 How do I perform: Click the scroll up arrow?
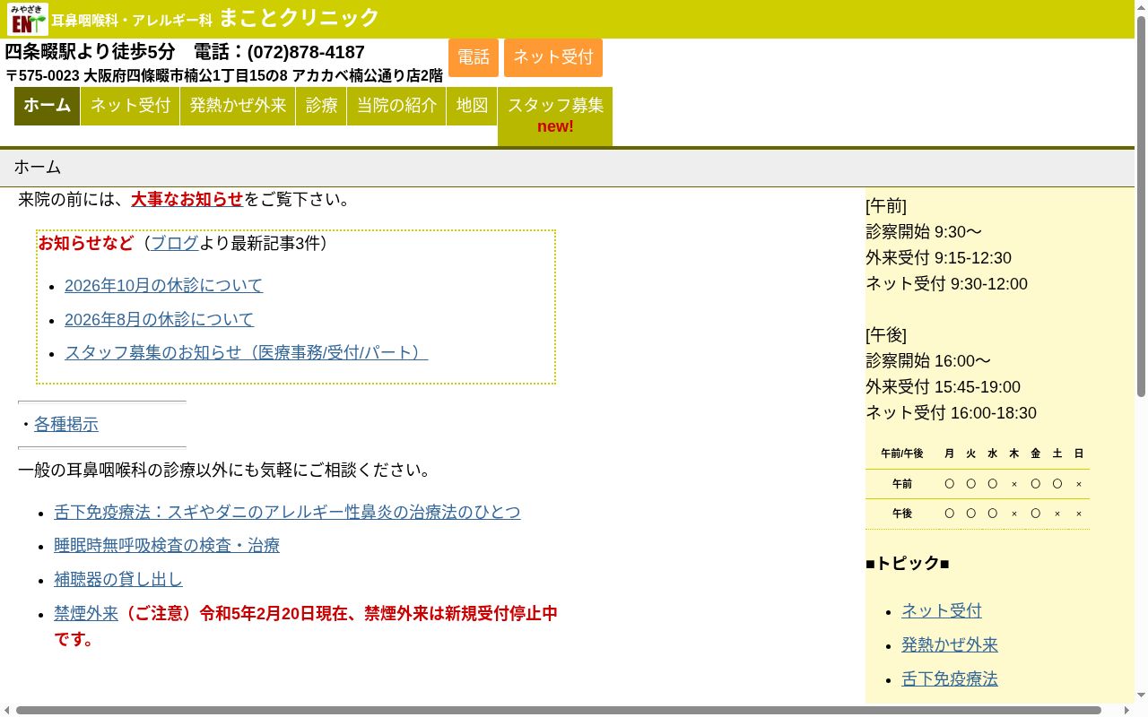click(1141, 7)
